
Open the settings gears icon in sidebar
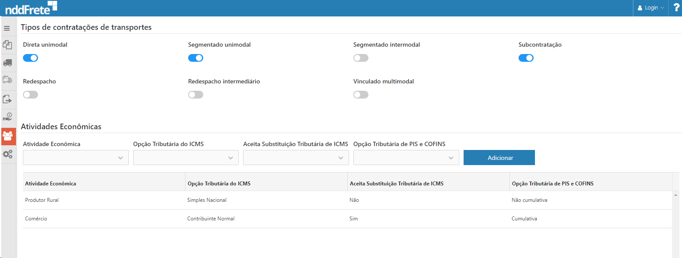point(7,154)
